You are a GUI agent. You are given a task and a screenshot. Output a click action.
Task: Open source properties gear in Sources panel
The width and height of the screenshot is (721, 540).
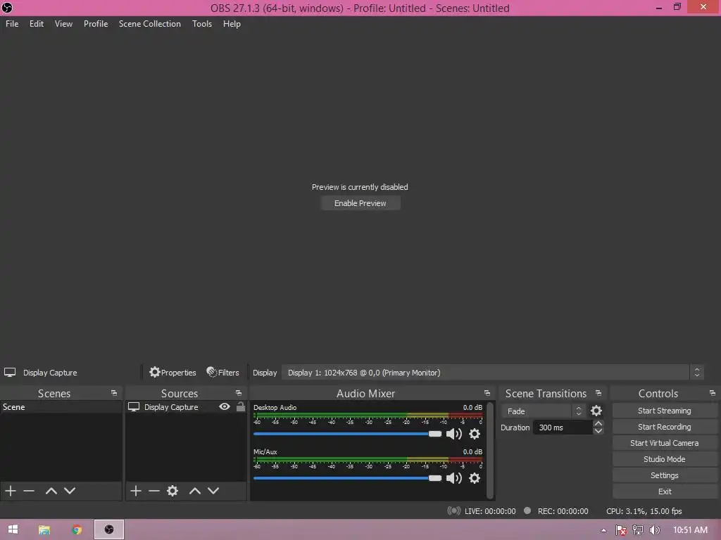point(173,491)
